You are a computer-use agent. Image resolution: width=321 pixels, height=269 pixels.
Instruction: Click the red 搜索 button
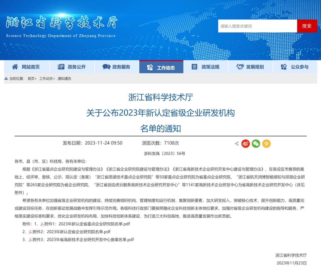pyautogui.click(x=307, y=26)
